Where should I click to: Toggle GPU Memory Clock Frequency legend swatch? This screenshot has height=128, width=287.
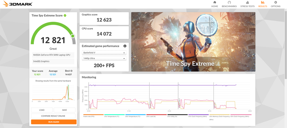[220, 115]
